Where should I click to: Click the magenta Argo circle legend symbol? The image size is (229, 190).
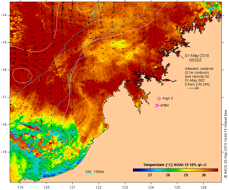[x=159, y=99]
